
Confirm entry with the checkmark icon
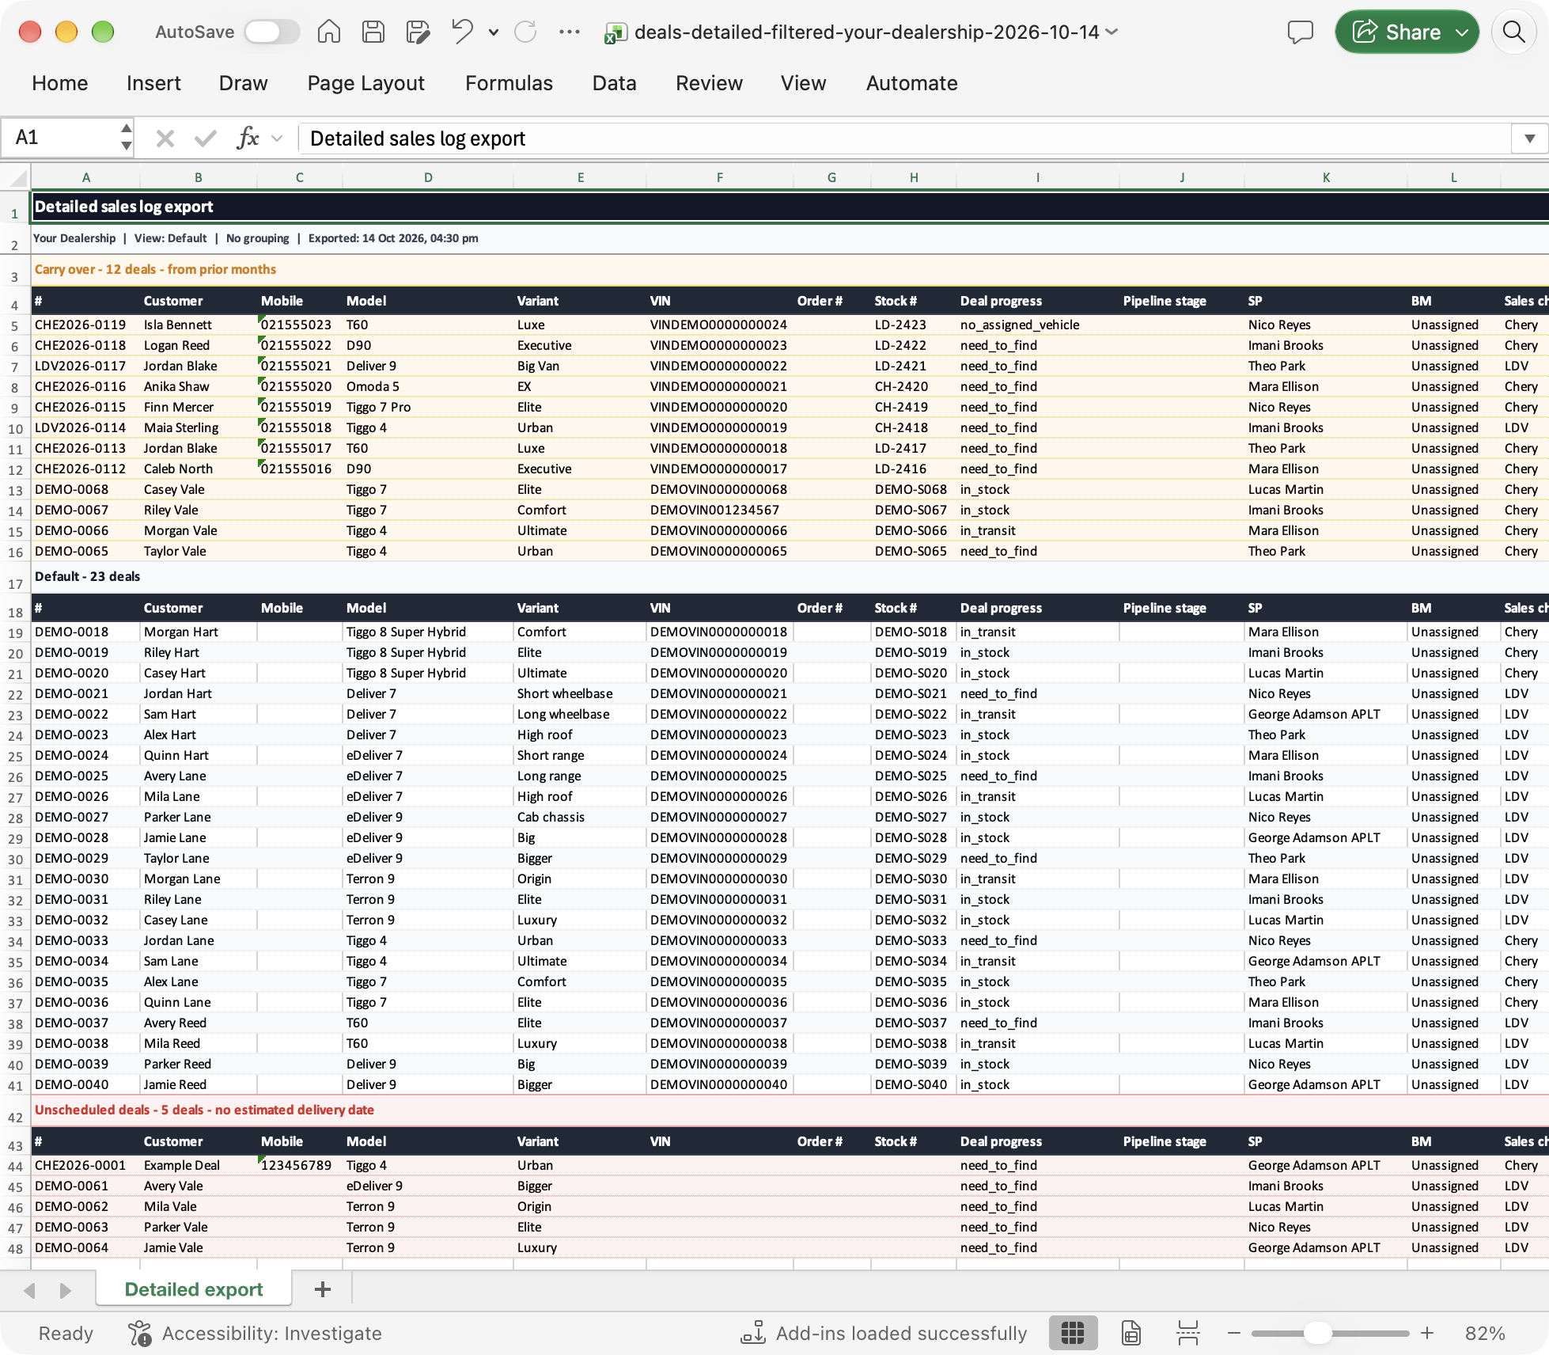pos(206,139)
